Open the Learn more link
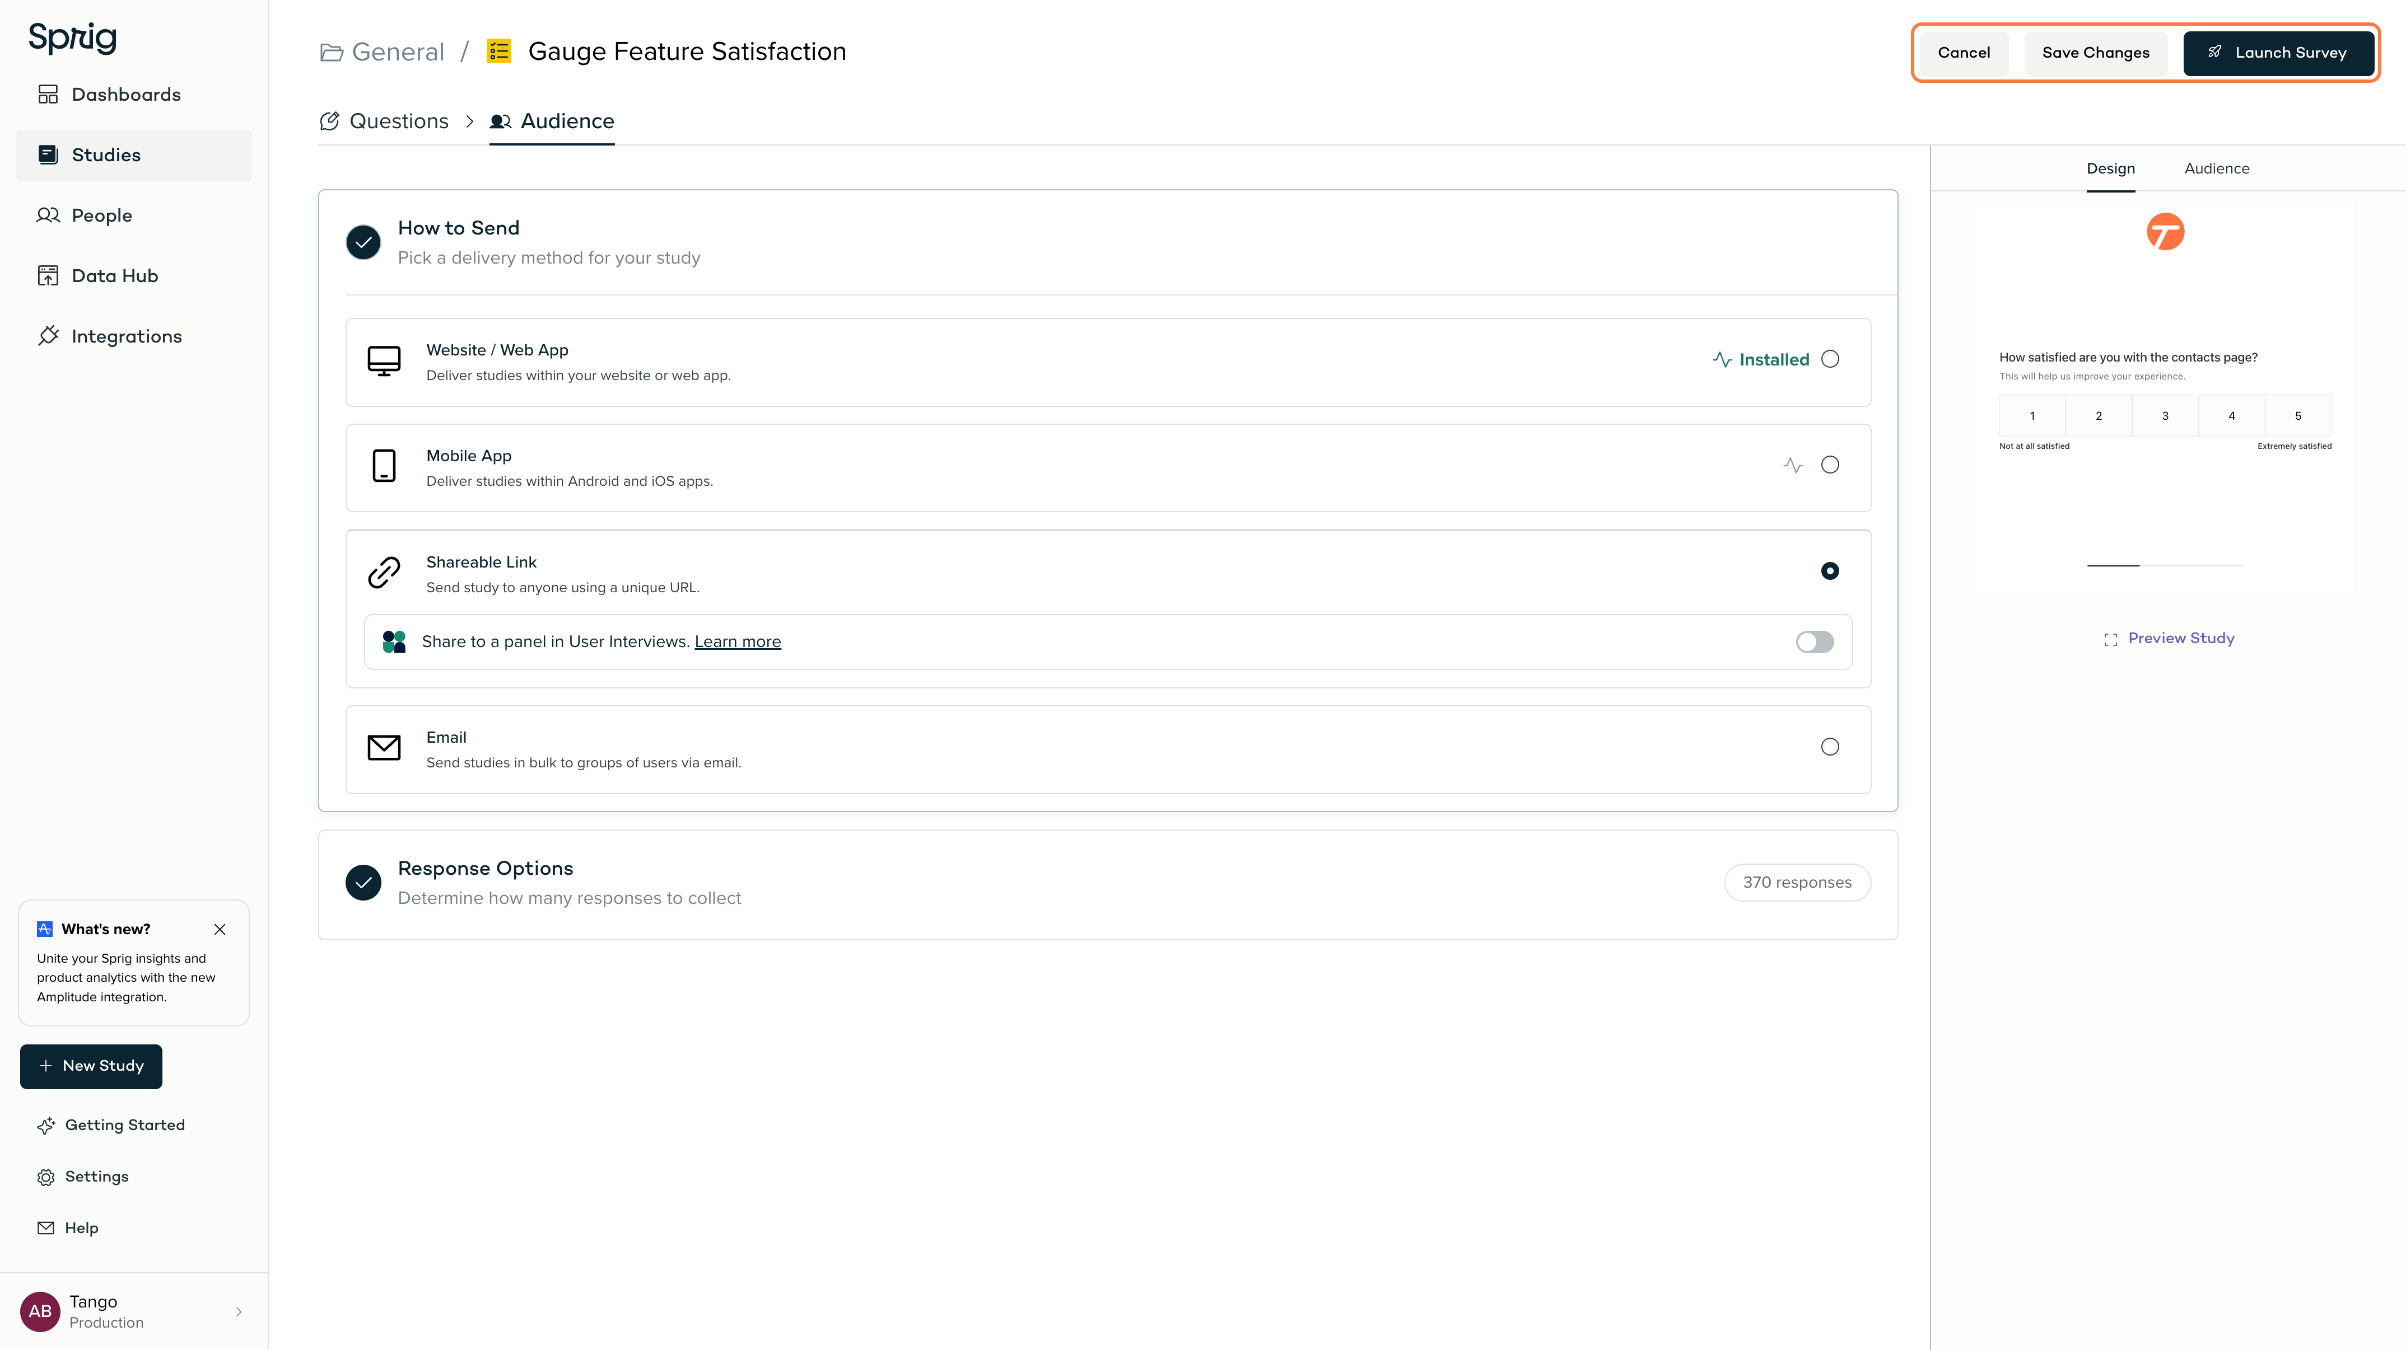The image size is (2406, 1350). pos(737,643)
